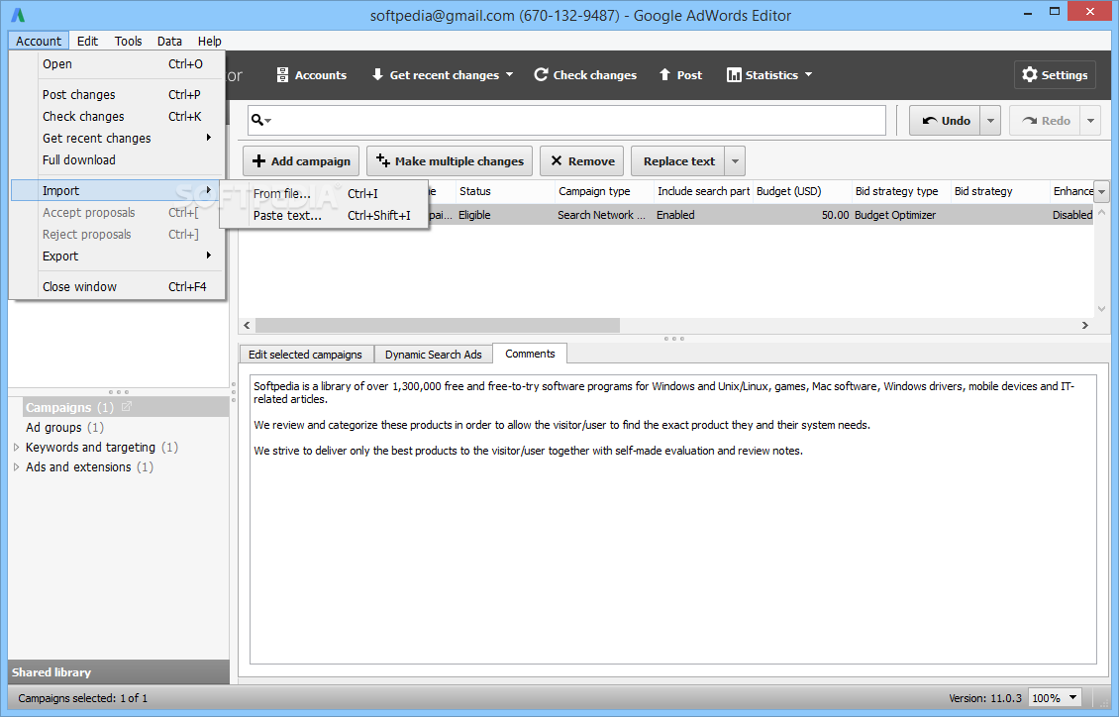
Task: Switch to Dynamic Search Ads tab
Action: [x=433, y=355]
